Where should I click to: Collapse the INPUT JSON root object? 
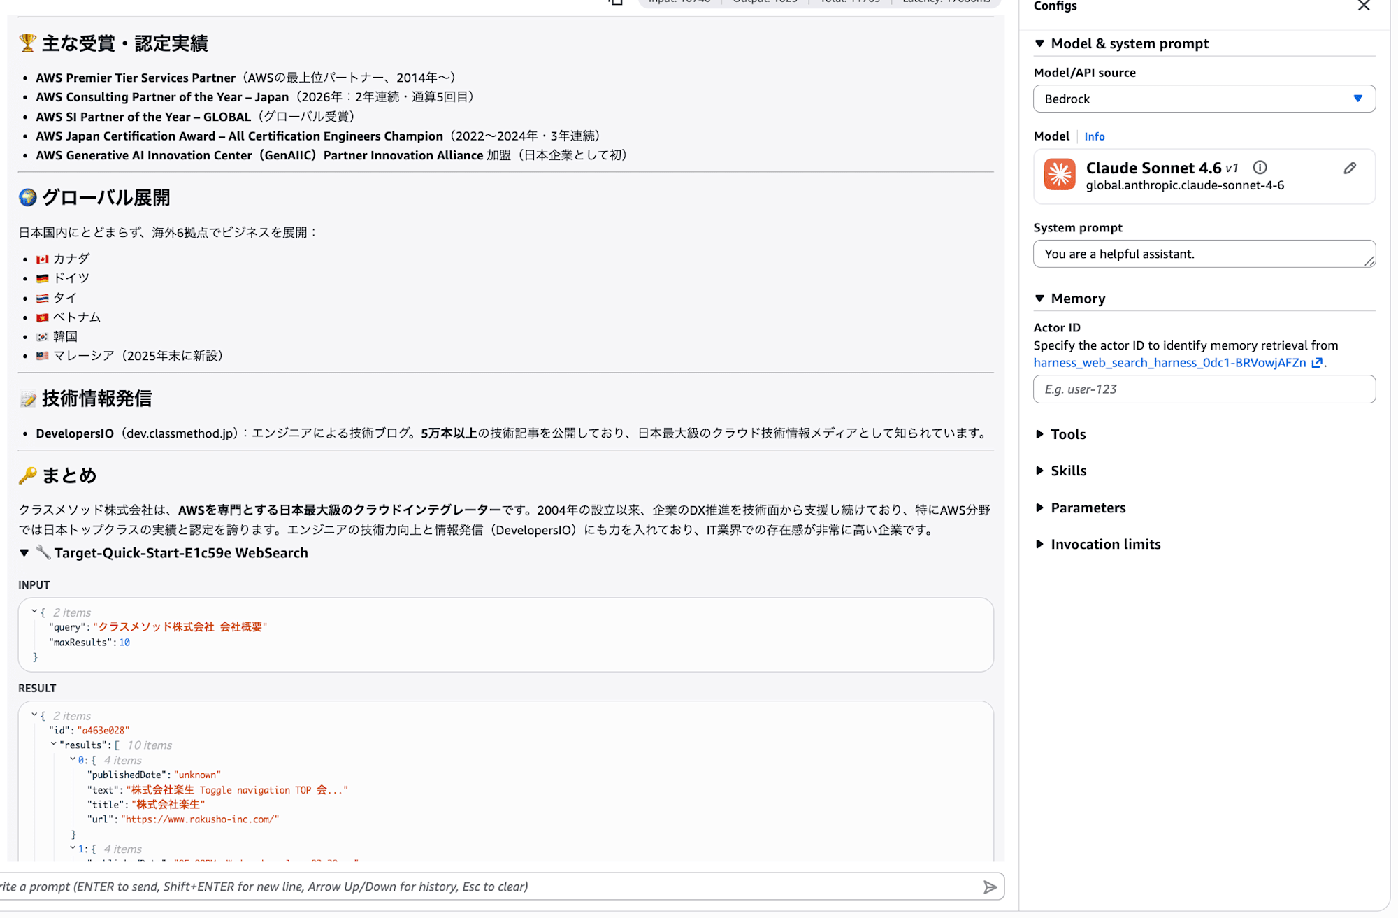click(x=34, y=612)
